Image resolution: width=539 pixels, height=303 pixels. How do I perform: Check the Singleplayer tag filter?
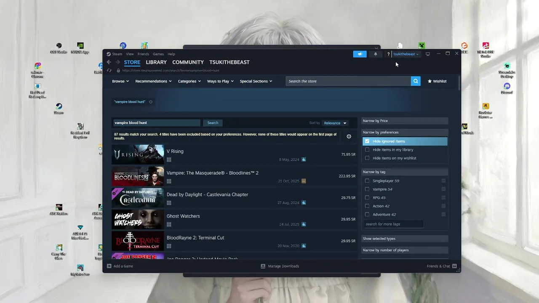(367, 181)
